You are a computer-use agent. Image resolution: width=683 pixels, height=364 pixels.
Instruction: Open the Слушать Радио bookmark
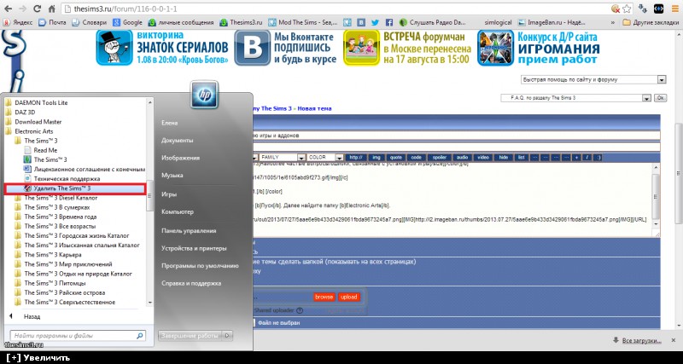[433, 22]
